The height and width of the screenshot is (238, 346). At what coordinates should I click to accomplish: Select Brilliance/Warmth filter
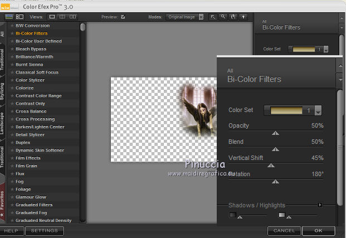point(35,57)
